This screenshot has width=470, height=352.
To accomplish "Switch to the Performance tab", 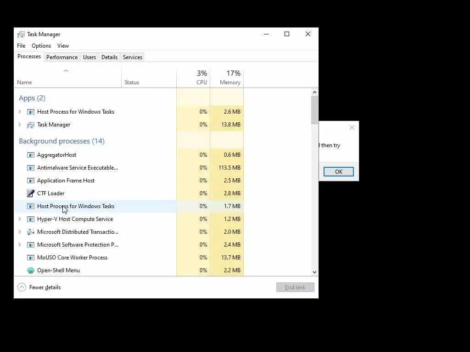I will coord(62,57).
